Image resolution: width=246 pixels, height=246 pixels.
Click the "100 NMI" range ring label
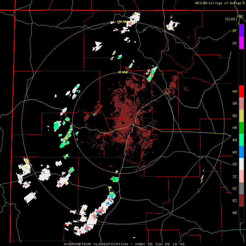(123, 22)
